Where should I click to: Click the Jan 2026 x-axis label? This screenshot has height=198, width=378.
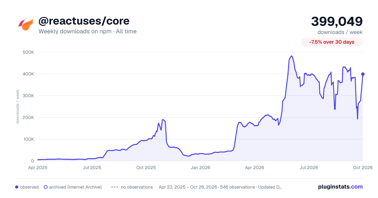[201, 168]
